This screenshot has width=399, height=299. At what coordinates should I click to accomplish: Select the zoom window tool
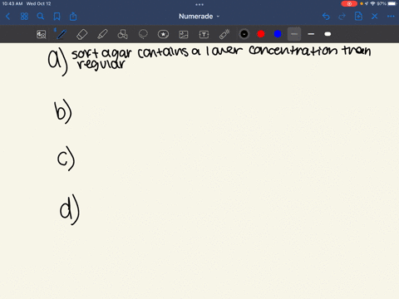click(42, 34)
